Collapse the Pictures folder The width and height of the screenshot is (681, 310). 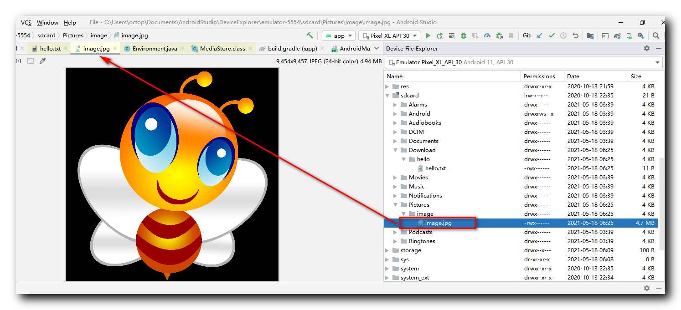coord(396,205)
